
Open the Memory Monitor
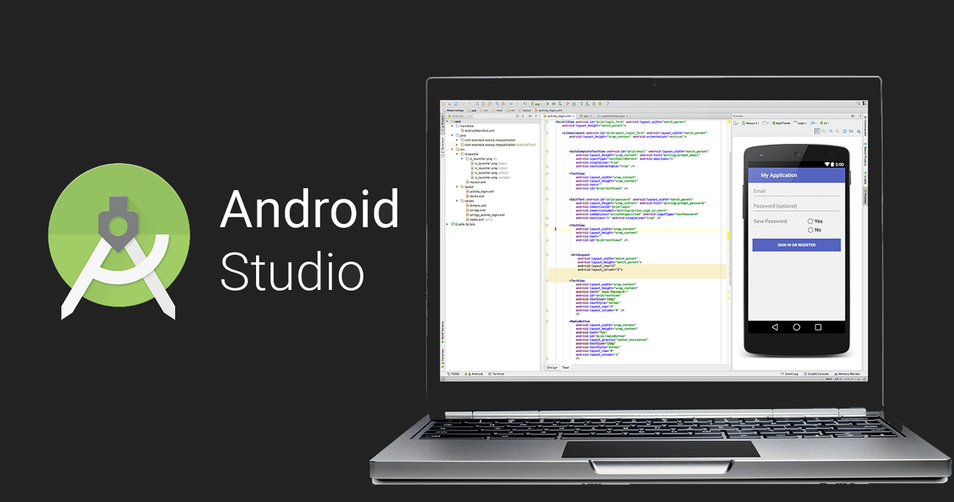(847, 374)
